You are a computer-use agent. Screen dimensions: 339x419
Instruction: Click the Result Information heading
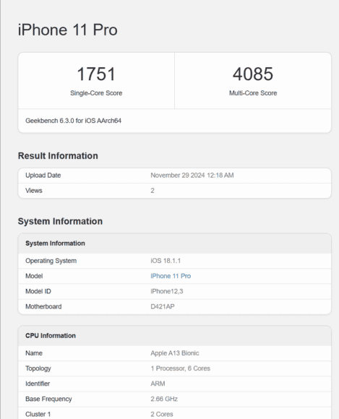[x=58, y=156]
